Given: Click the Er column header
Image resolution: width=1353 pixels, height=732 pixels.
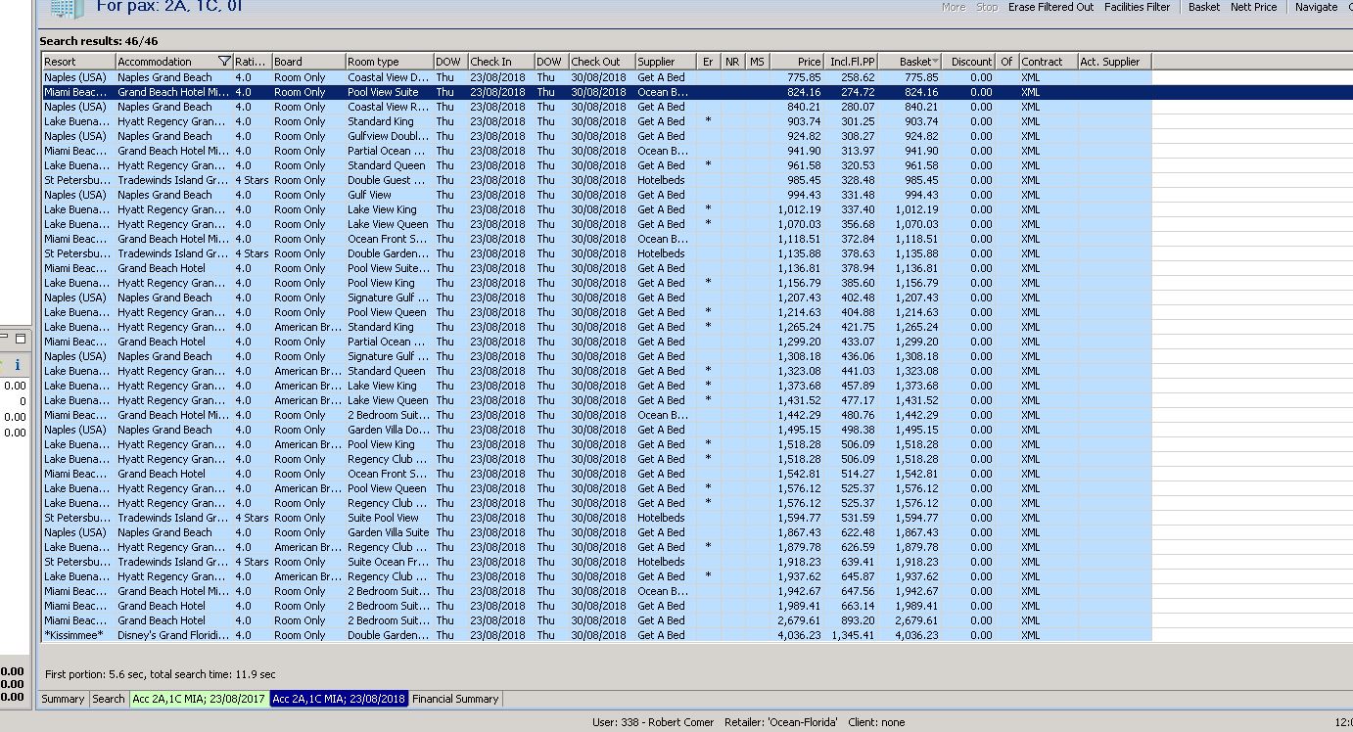Looking at the screenshot, I should [x=709, y=62].
